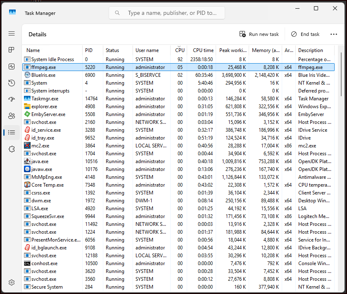Screen dimensions: 347x294
Task: Open the Services page puzzle icon
Action: tap(12, 149)
